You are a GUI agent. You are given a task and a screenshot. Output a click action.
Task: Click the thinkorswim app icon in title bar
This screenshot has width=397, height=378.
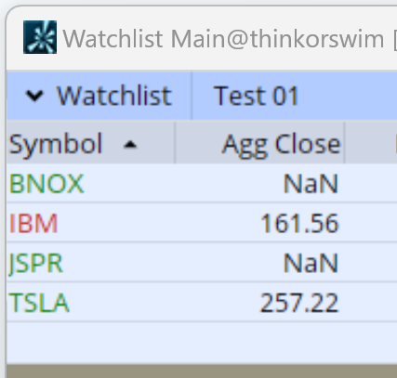point(40,37)
